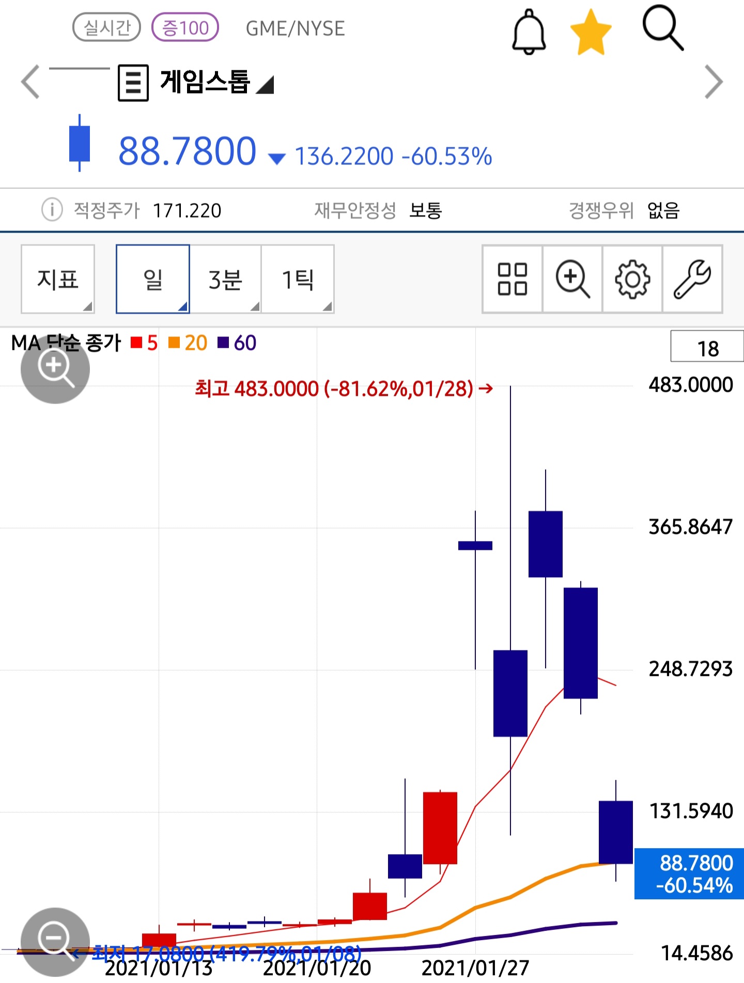The height and width of the screenshot is (983, 744).
Task: Click the 최고 483.0000 high annotation
Action: click(344, 388)
